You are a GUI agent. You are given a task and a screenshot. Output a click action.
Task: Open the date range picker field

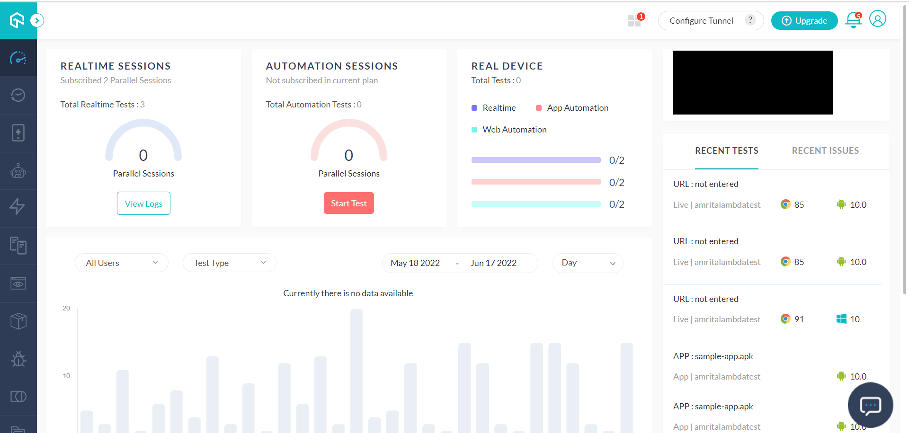459,263
